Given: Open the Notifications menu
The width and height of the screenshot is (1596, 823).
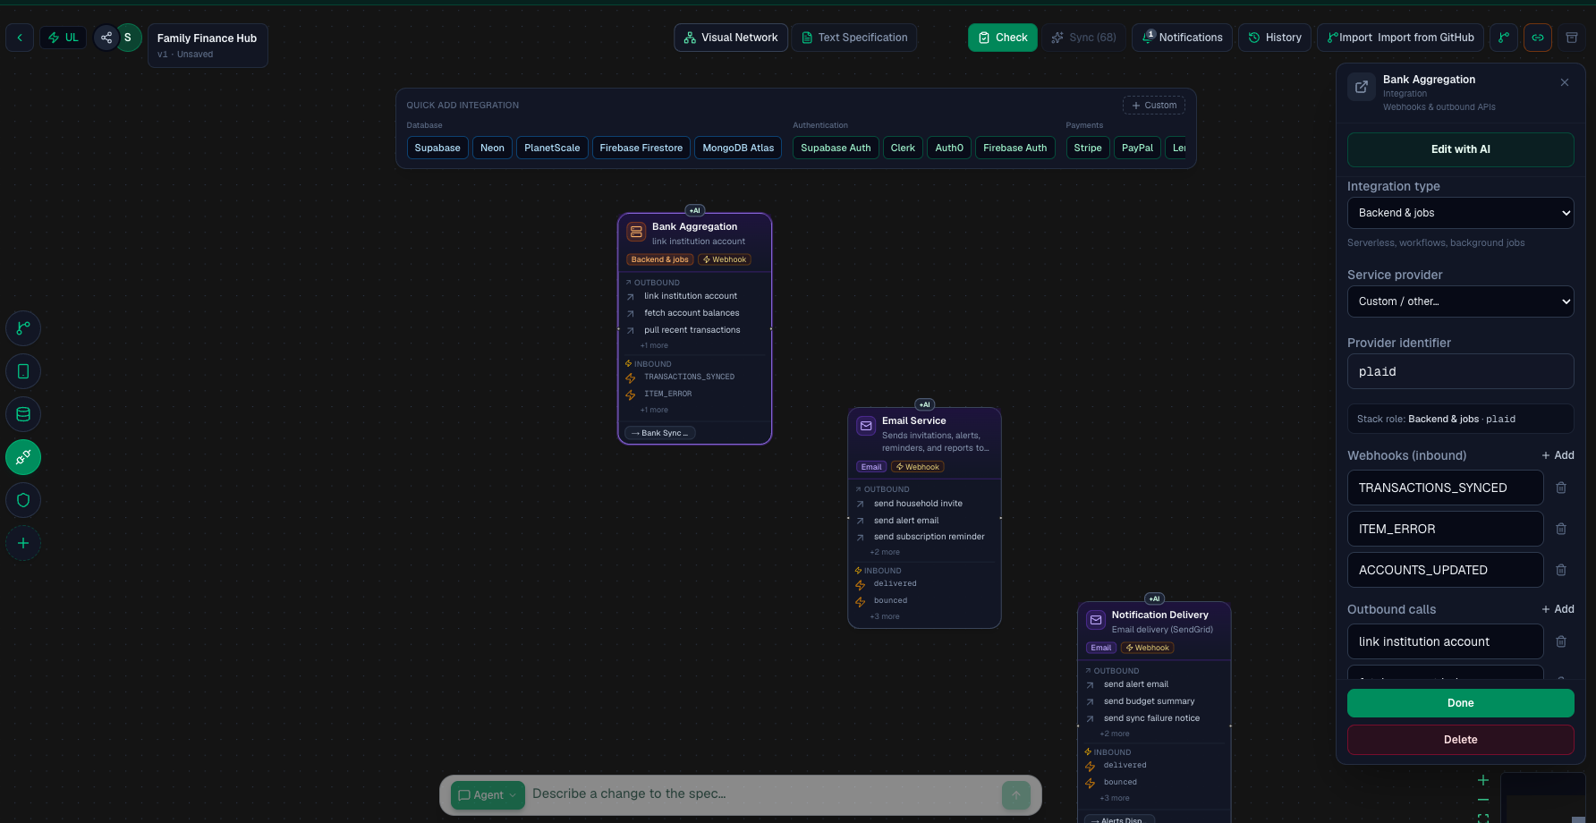Looking at the screenshot, I should point(1183,38).
